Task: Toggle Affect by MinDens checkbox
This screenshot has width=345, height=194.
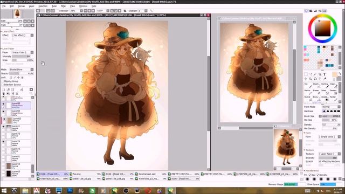Action: point(320,162)
